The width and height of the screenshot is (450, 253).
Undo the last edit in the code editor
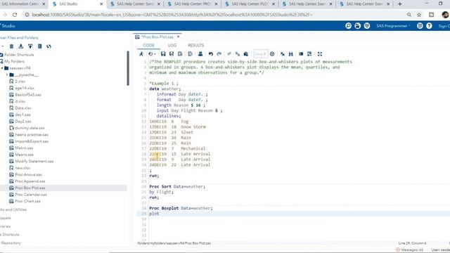coord(211,54)
